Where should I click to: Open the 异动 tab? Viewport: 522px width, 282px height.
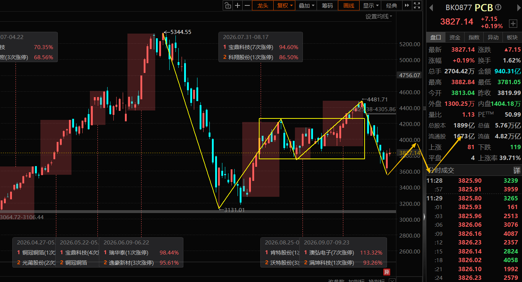click(x=493, y=37)
